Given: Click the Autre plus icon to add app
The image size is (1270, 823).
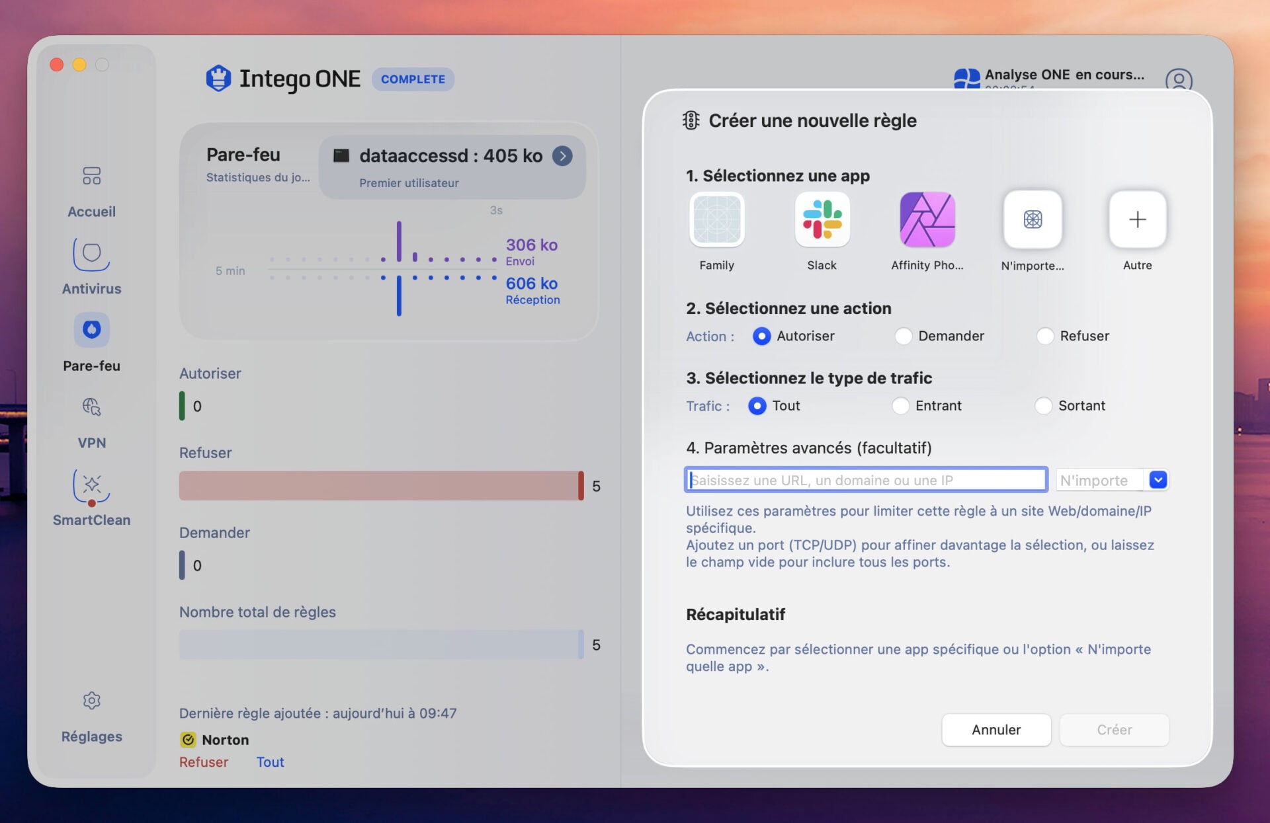Looking at the screenshot, I should tap(1138, 219).
